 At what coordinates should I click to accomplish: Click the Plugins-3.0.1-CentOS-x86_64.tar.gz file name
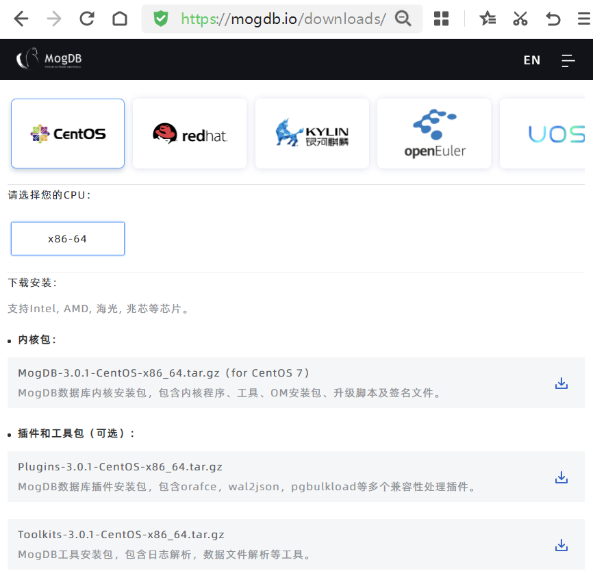pyautogui.click(x=120, y=467)
